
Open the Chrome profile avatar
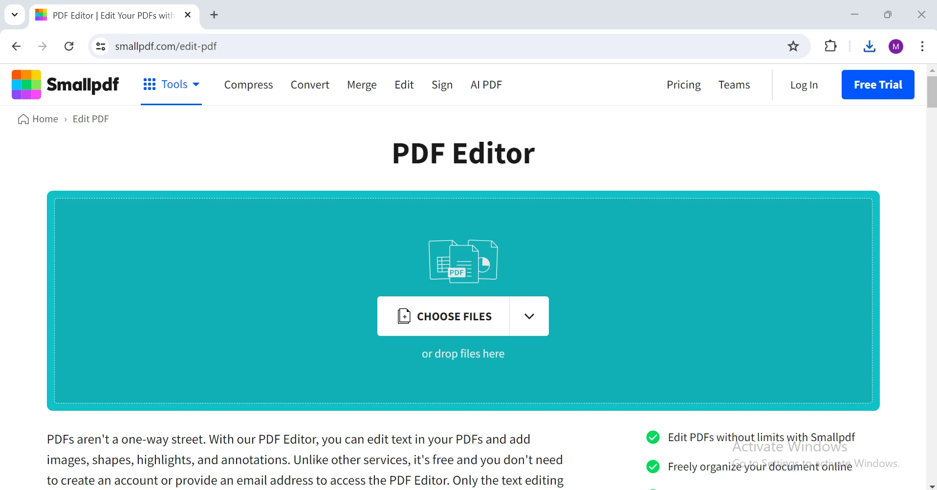click(x=896, y=46)
